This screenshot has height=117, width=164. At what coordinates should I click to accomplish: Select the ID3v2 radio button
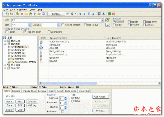click(x=72, y=101)
